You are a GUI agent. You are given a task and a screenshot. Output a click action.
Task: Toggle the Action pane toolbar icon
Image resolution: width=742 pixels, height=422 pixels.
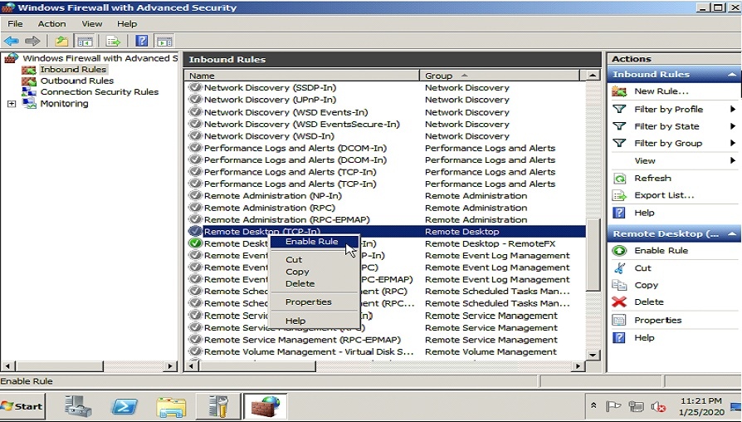point(164,42)
